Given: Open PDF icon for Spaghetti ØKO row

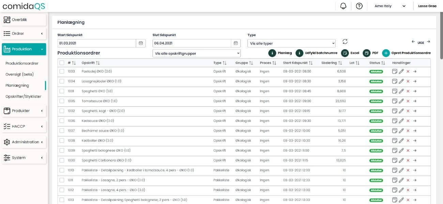Looking at the screenshot, I should (x=395, y=91).
